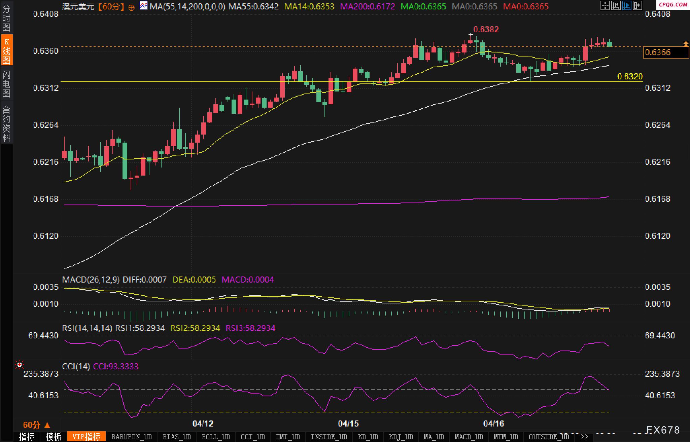Click the MACD:0.0004 value
The height and width of the screenshot is (442, 690).
pos(248,280)
